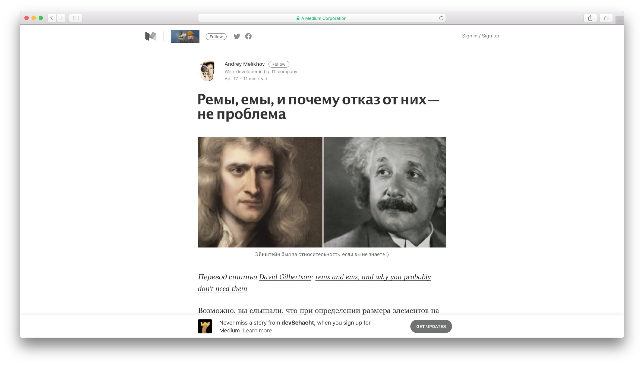The image size is (644, 366).
Task: Click the "Apr 17" publish date
Action: [231, 79]
